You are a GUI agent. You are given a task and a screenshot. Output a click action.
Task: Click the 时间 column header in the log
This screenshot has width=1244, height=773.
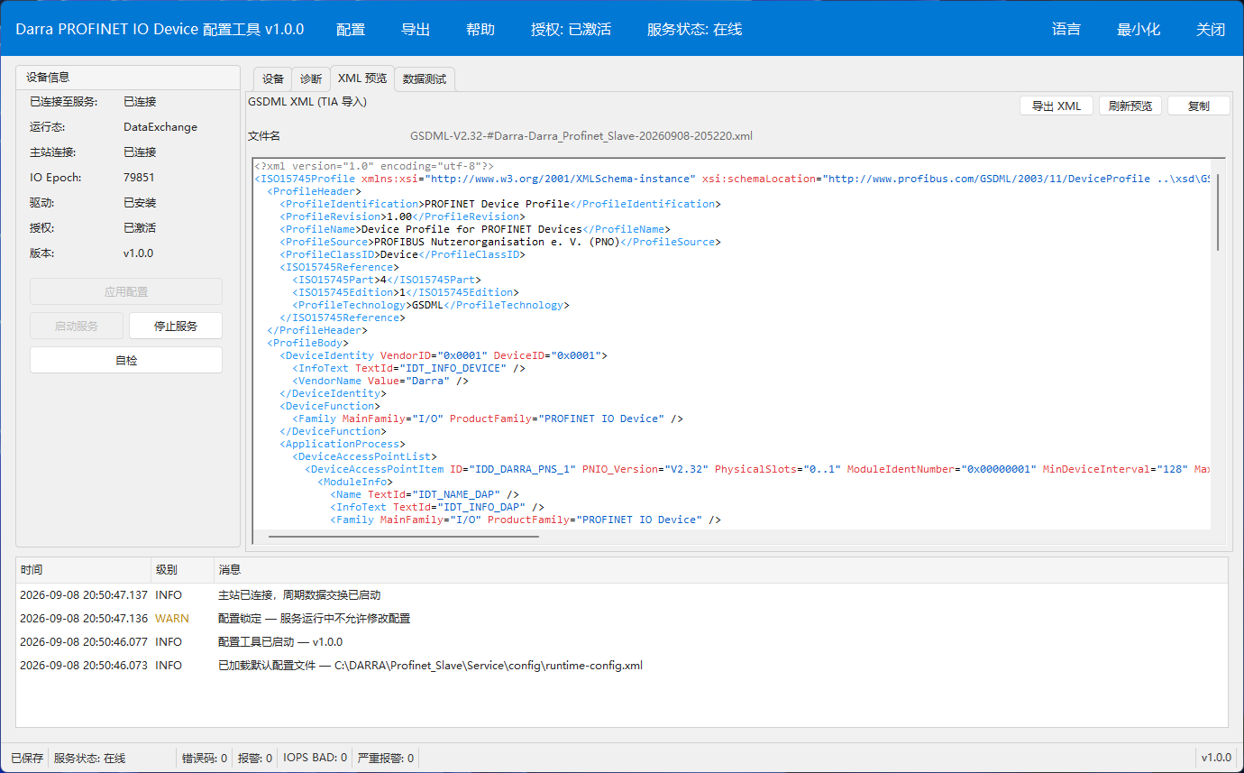tap(84, 570)
